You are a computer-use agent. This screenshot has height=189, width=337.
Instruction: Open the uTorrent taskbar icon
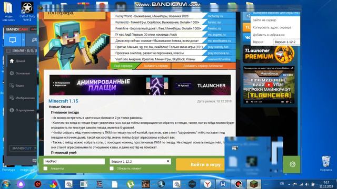[x=130, y=184]
